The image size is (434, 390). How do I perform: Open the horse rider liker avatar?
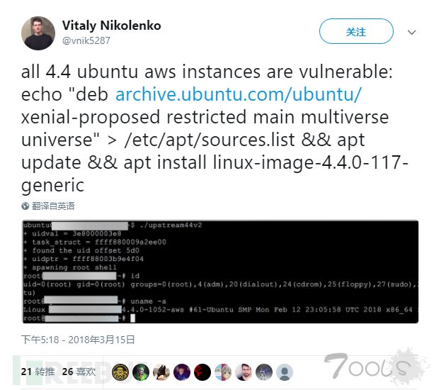(161, 372)
